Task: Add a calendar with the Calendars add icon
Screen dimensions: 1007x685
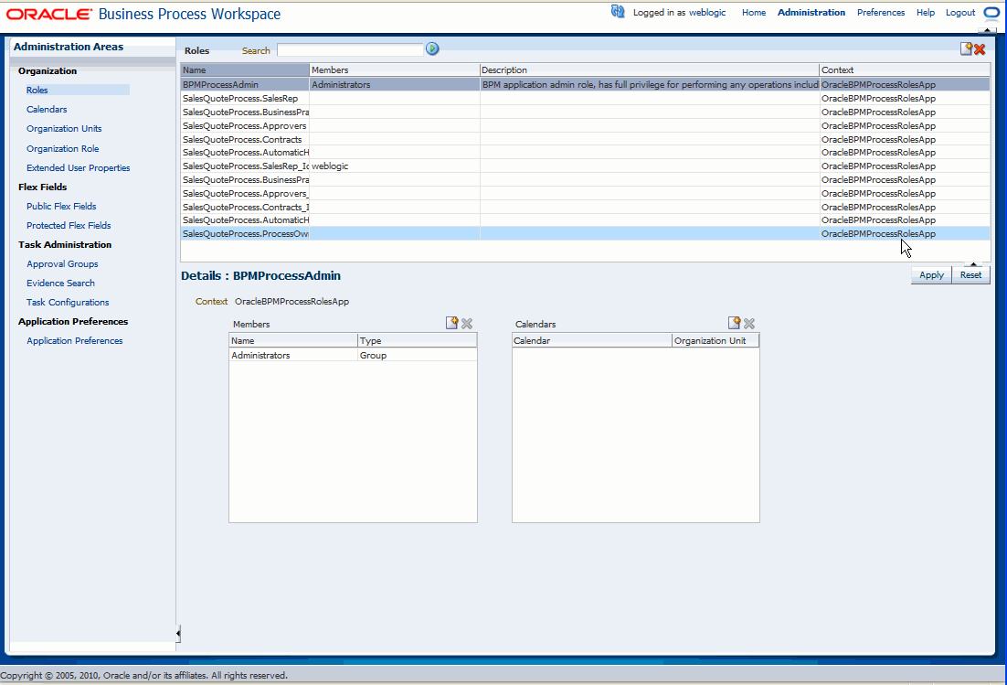Action: coord(734,323)
